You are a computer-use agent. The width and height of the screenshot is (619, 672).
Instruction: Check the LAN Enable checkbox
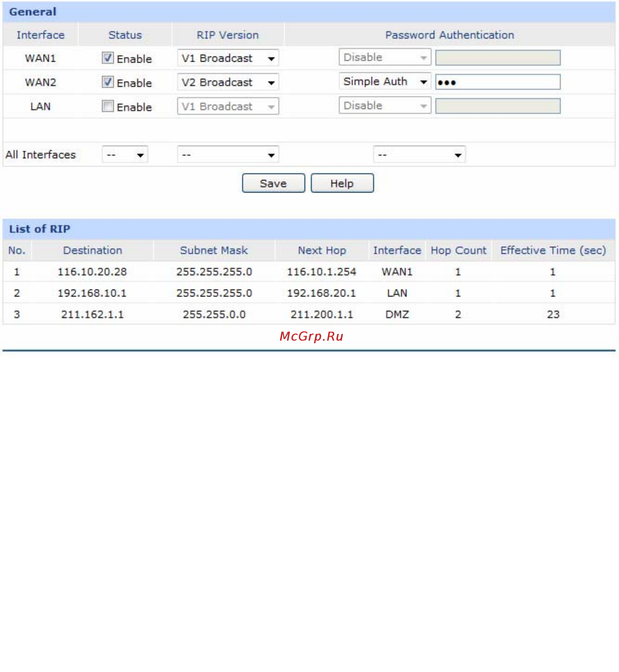point(108,106)
